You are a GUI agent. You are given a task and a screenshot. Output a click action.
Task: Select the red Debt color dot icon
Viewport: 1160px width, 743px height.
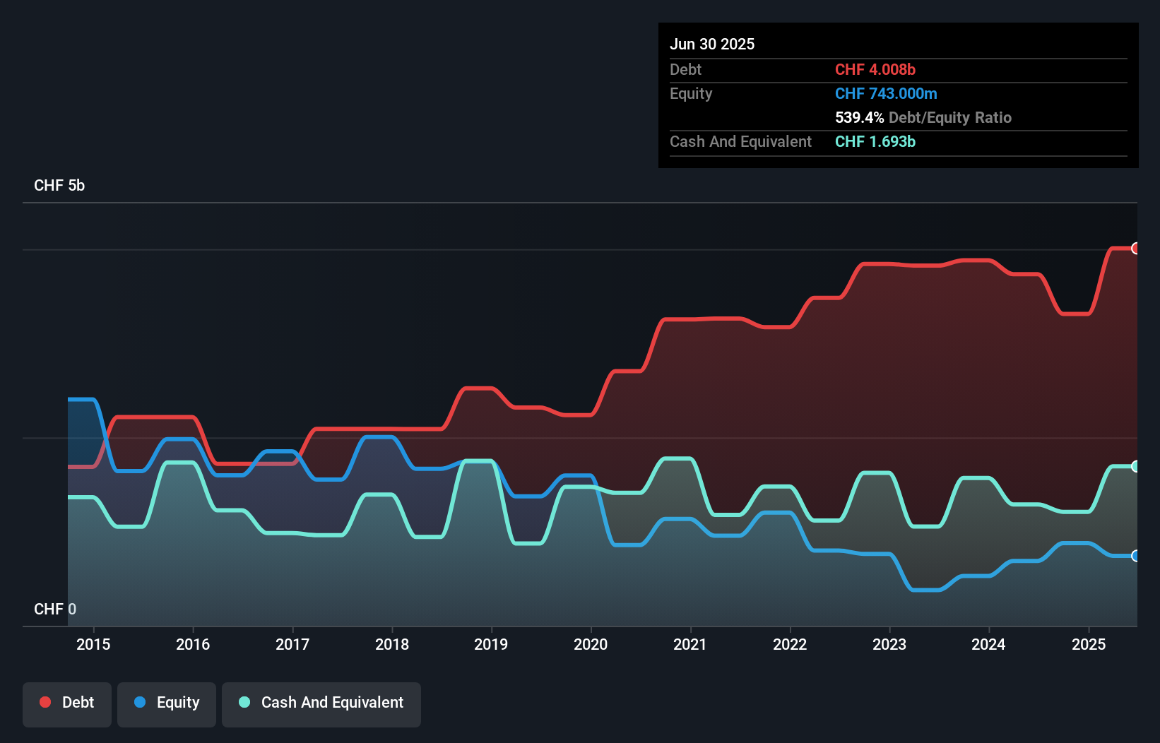coord(44,702)
